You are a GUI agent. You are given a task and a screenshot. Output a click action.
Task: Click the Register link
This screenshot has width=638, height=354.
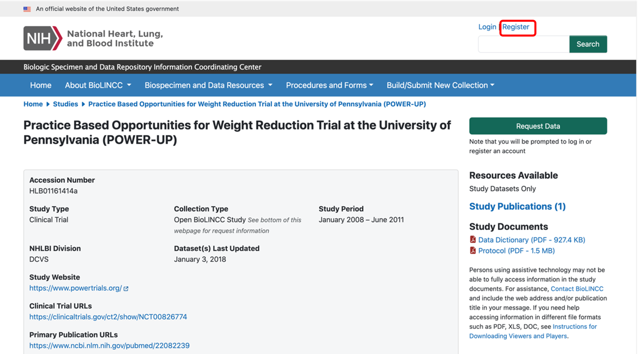(x=516, y=27)
